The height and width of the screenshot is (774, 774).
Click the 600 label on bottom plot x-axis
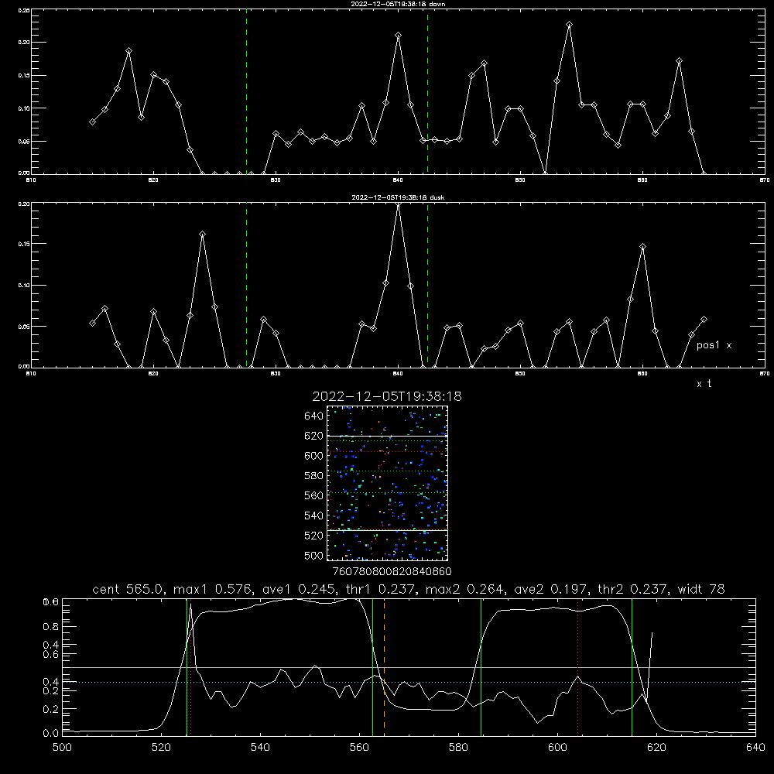[x=558, y=748]
